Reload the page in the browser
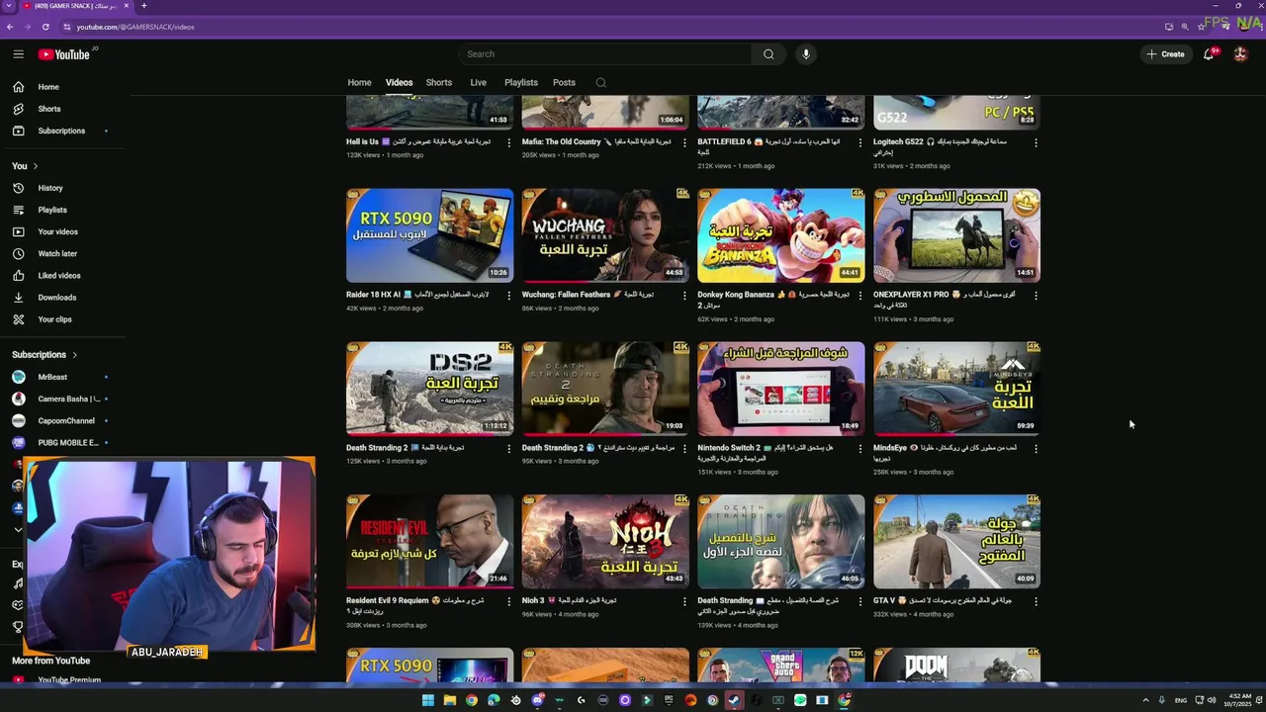1266x712 pixels. [x=45, y=27]
